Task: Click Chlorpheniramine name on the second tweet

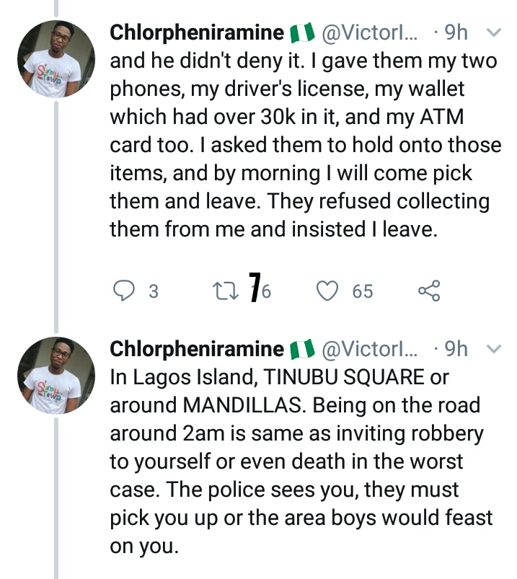Action: (196, 350)
